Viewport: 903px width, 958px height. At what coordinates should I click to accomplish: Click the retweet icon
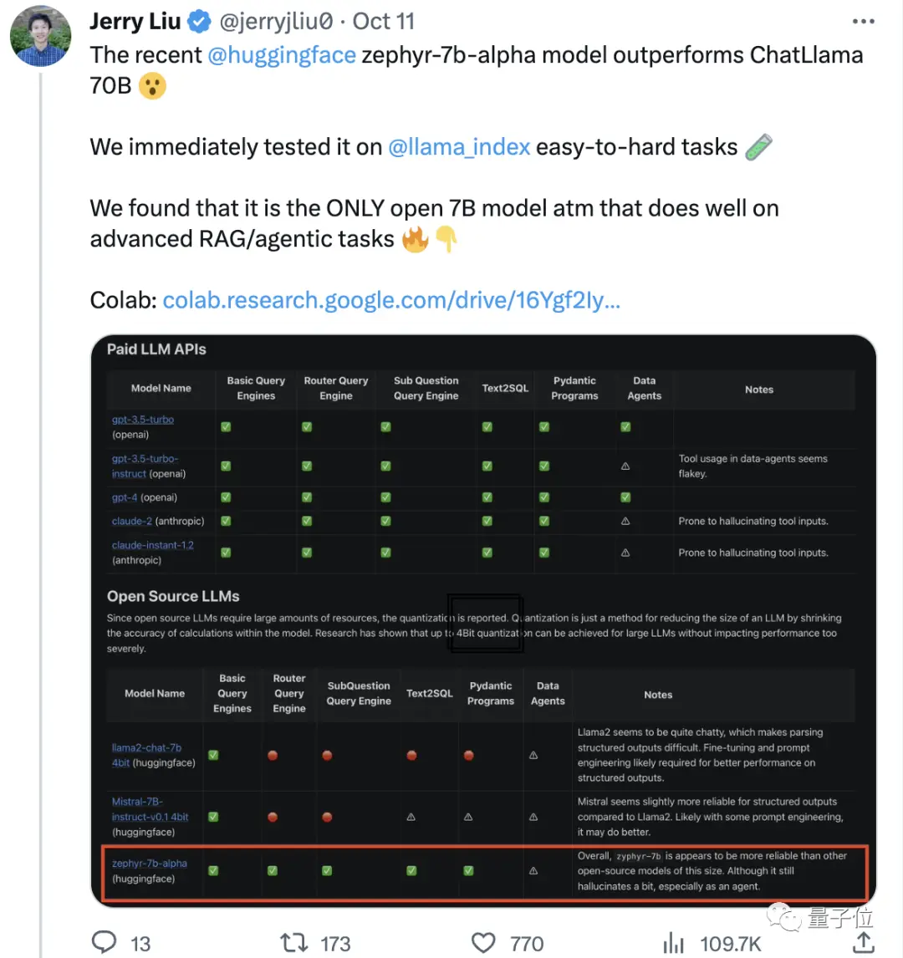point(293,943)
